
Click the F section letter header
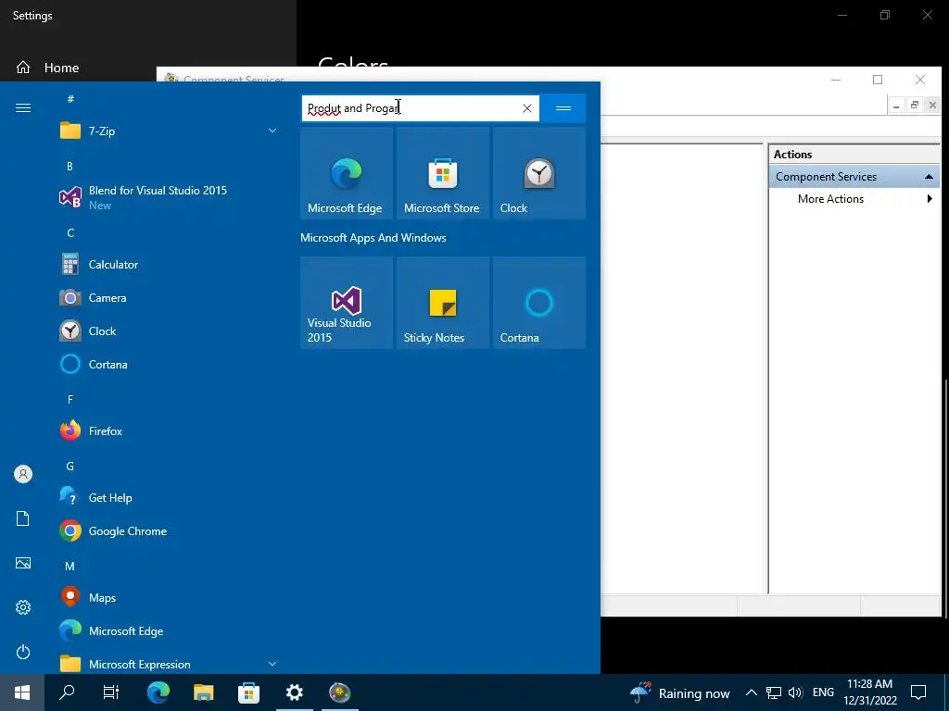click(70, 399)
